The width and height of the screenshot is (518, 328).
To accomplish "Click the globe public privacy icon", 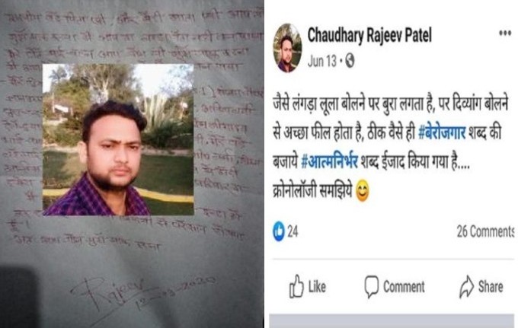I will [350, 61].
